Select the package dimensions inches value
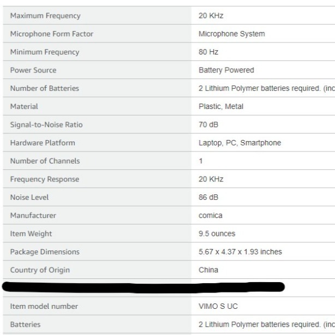The width and height of the screenshot is (335, 335). [240, 252]
